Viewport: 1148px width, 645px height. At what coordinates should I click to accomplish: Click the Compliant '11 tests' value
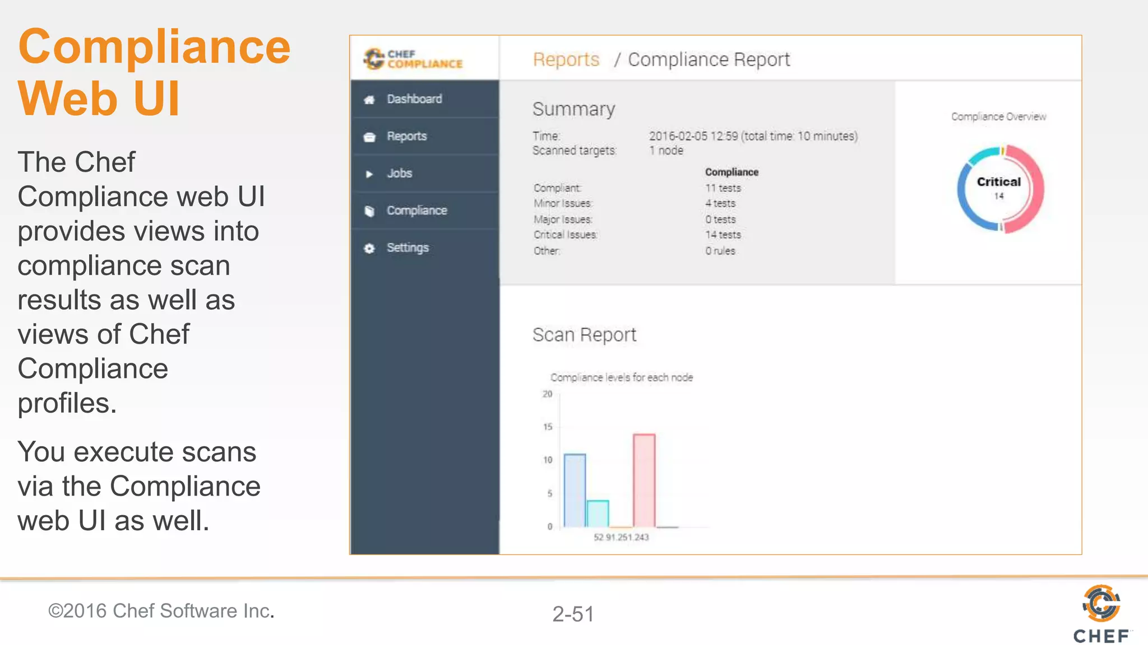tap(723, 188)
